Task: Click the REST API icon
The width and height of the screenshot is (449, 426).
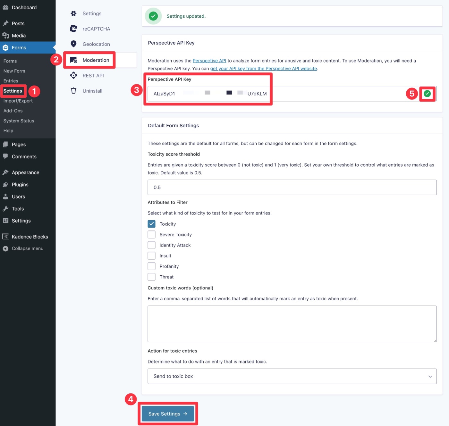Action: pos(73,75)
